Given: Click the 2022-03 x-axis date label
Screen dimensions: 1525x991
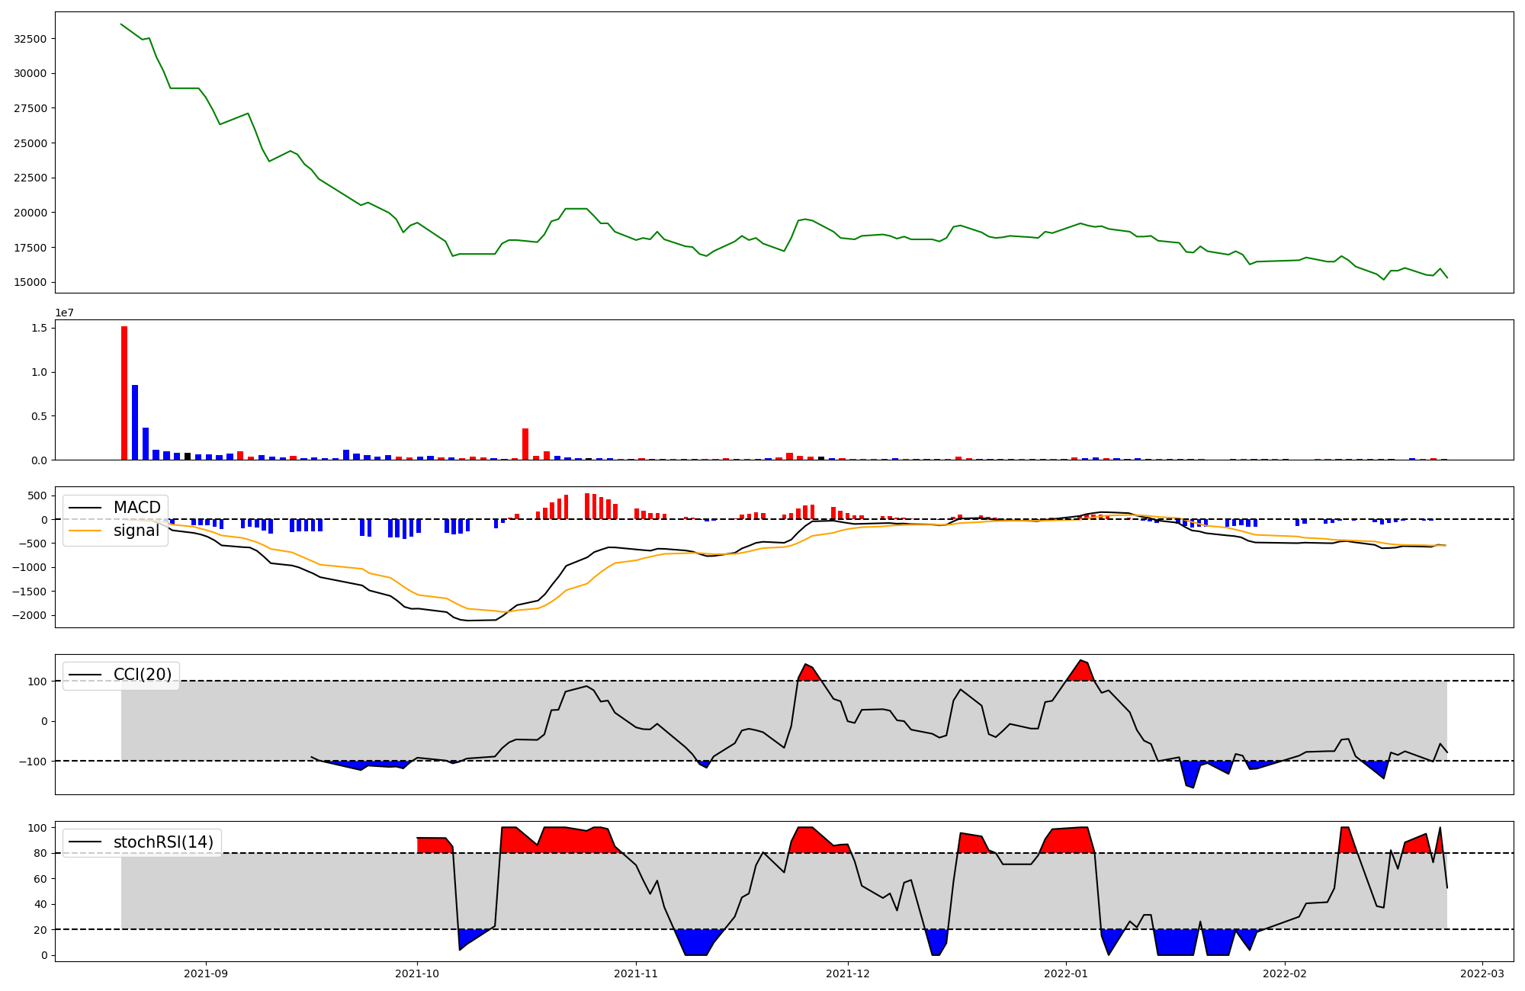Looking at the screenshot, I should [x=1482, y=973].
